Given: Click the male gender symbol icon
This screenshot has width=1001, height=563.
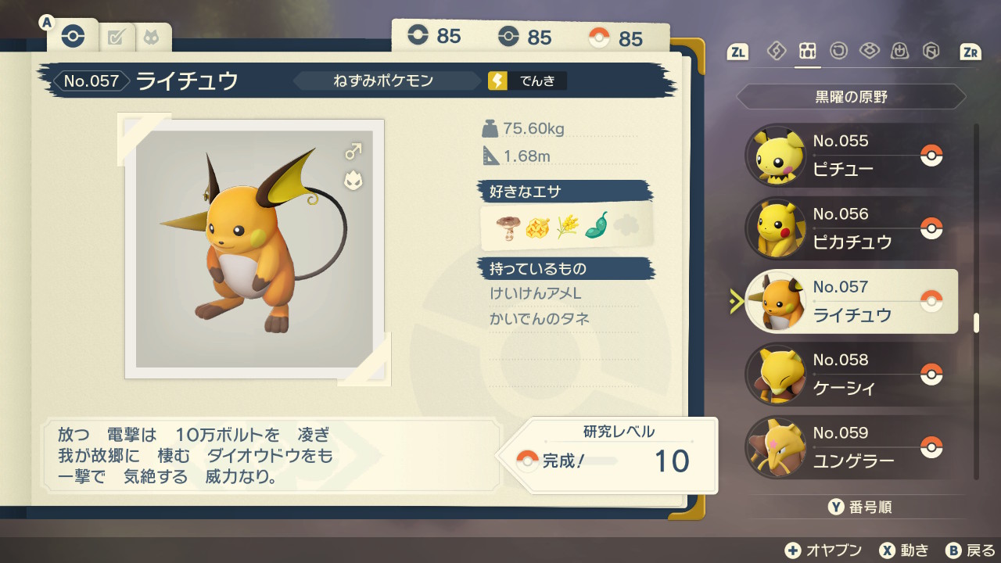Looking at the screenshot, I should (353, 149).
